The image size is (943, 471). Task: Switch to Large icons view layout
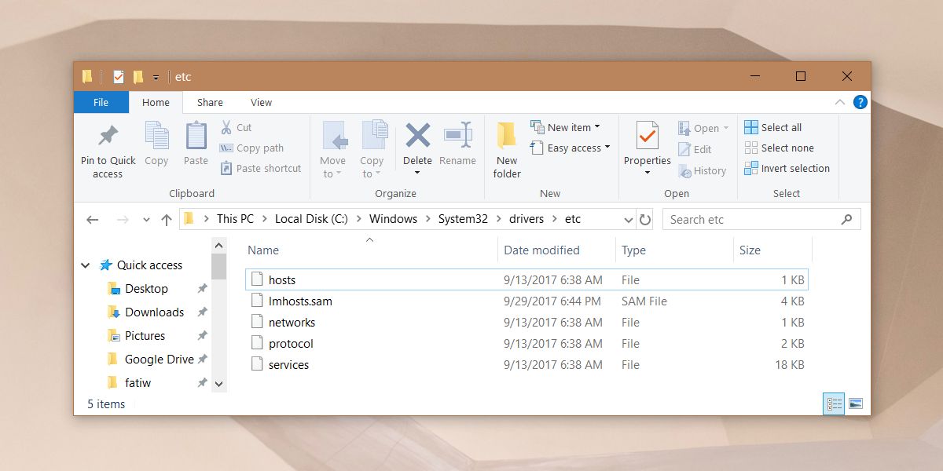(x=856, y=403)
